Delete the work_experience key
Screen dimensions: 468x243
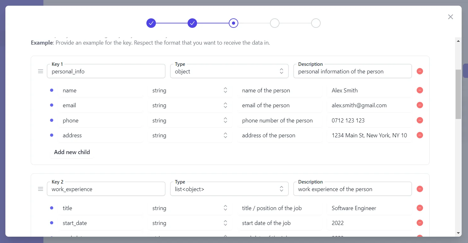(420, 189)
